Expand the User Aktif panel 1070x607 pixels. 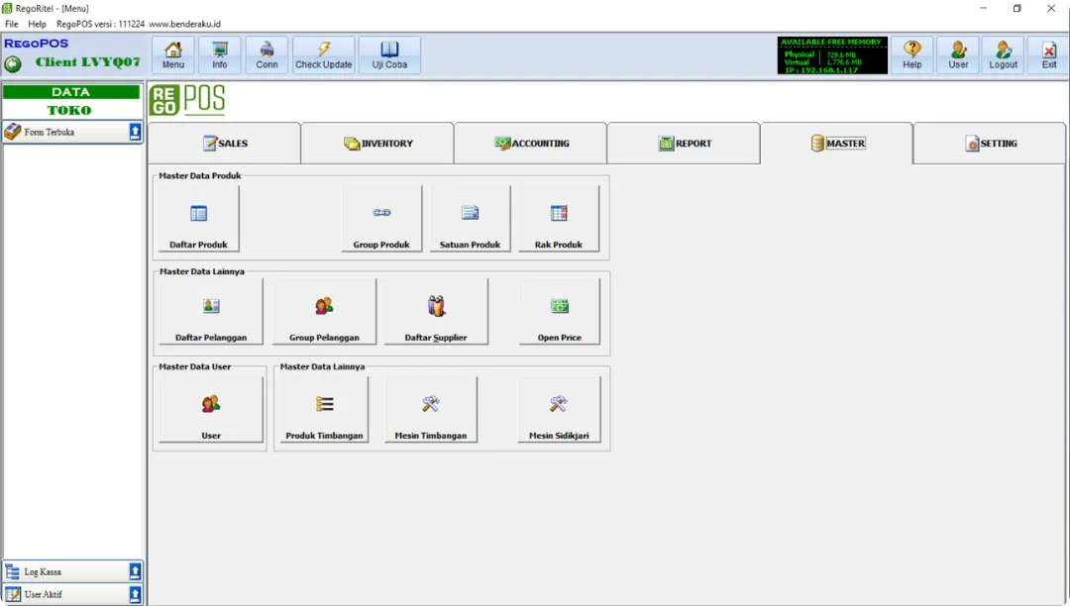click(135, 594)
